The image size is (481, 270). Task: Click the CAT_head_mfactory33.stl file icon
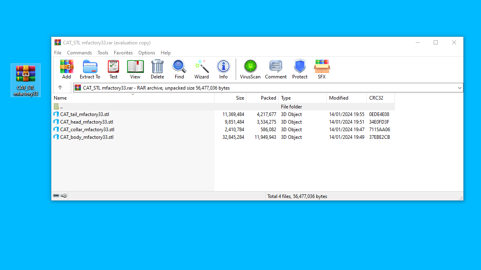(x=56, y=122)
